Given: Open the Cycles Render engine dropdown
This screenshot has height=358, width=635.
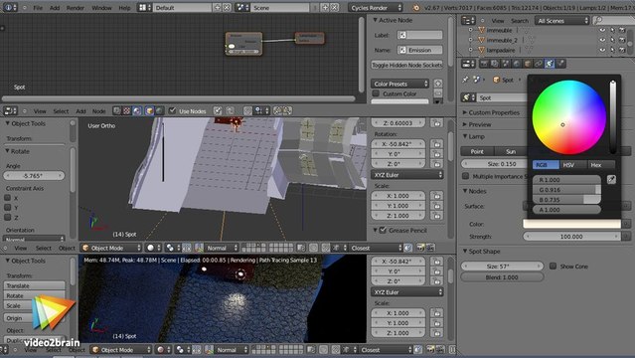Looking at the screenshot, I should (376, 7).
